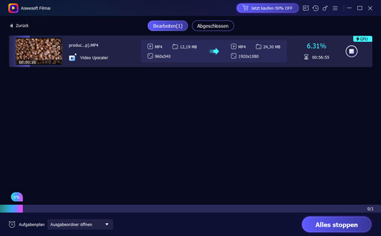Click the Alles stoppen button

[337, 225]
